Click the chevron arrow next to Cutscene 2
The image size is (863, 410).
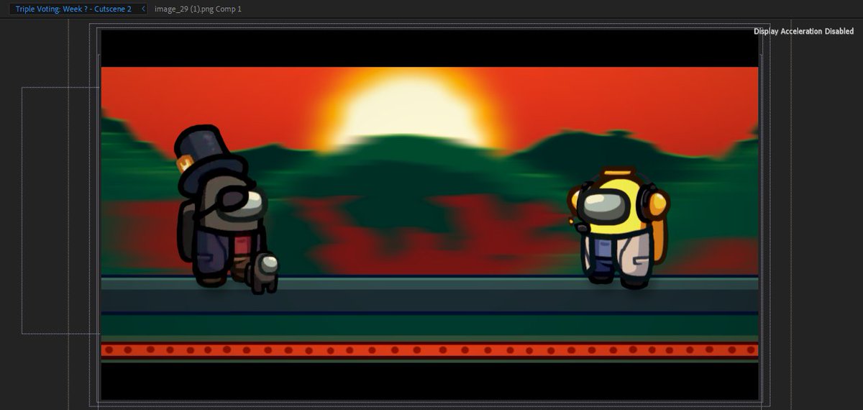coord(144,9)
